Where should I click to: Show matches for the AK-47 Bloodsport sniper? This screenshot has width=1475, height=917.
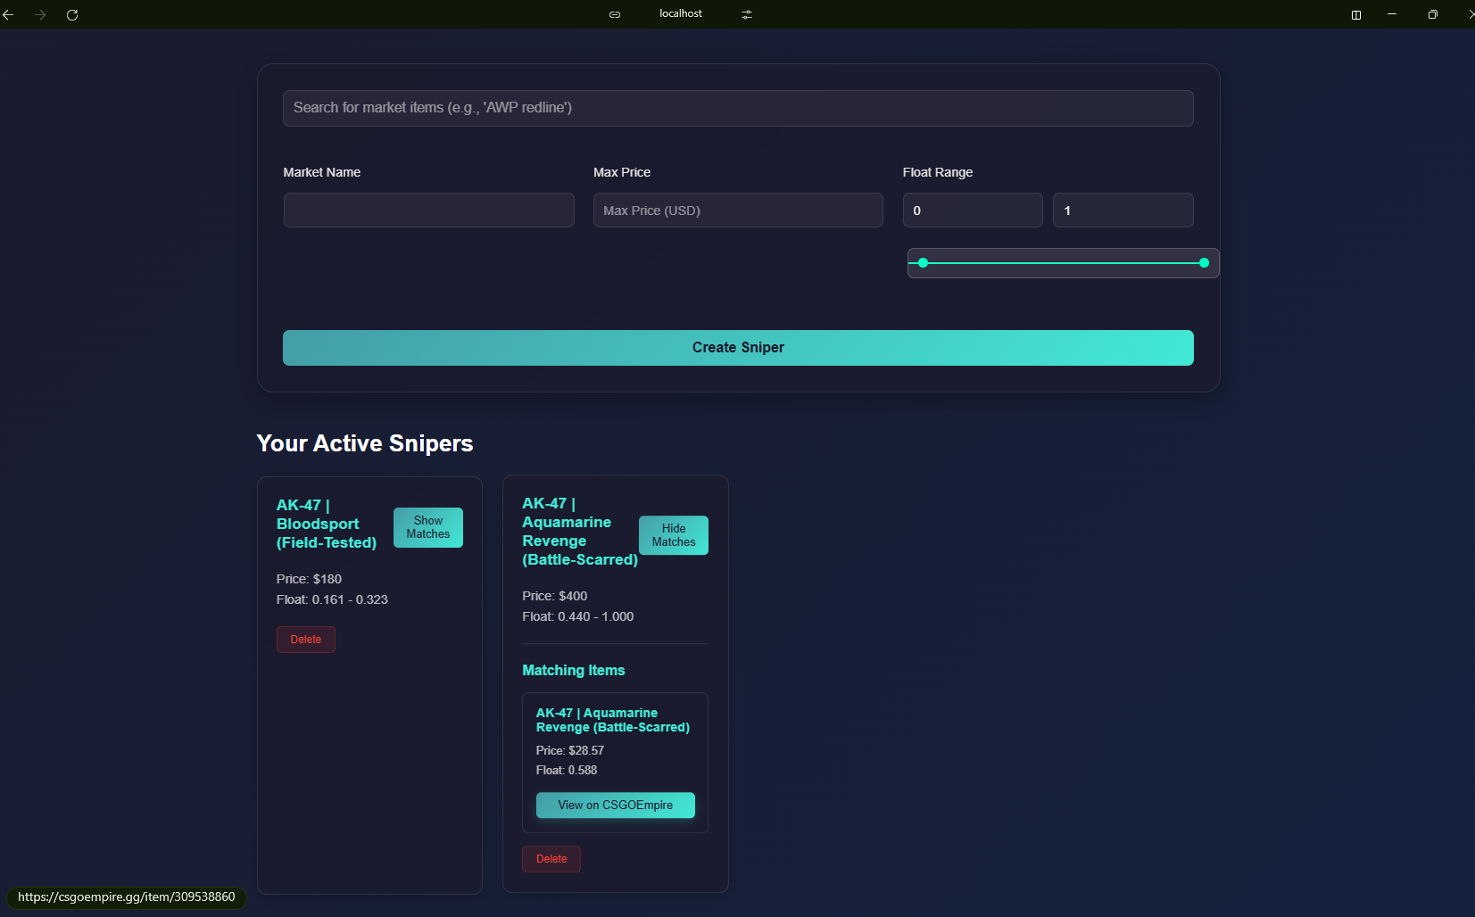pyautogui.click(x=427, y=527)
